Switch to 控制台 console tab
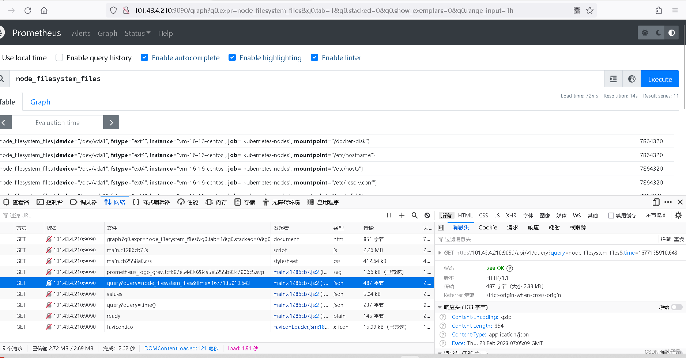Viewport: 686px width, 358px height. [50, 202]
